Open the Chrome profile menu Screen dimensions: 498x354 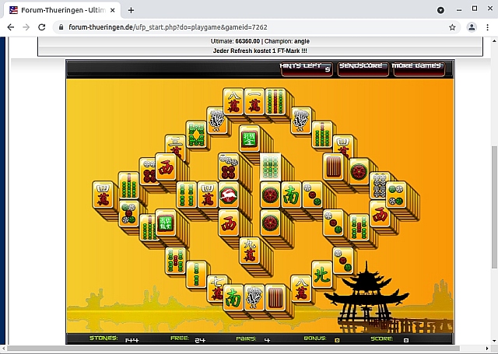[x=472, y=27]
